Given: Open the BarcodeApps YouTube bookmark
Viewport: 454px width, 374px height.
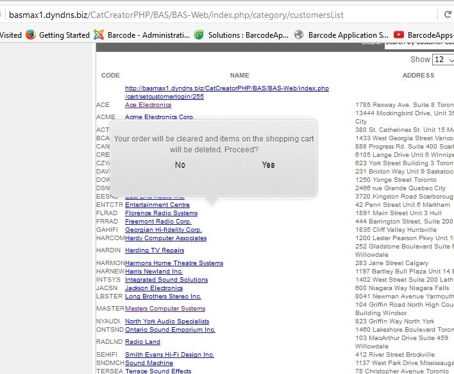Looking at the screenshot, I should coord(424,35).
